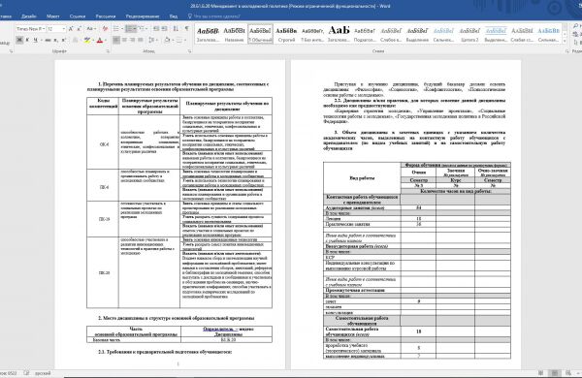Open the Дизайн ribbon tab

pos(28,16)
